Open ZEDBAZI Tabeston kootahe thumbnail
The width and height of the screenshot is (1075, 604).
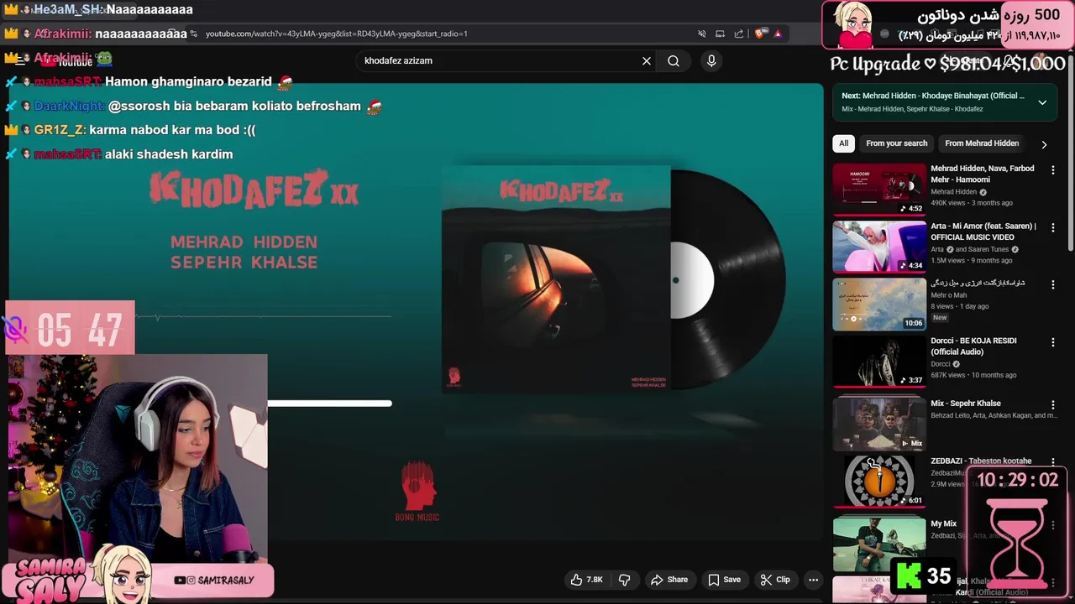pos(879,482)
